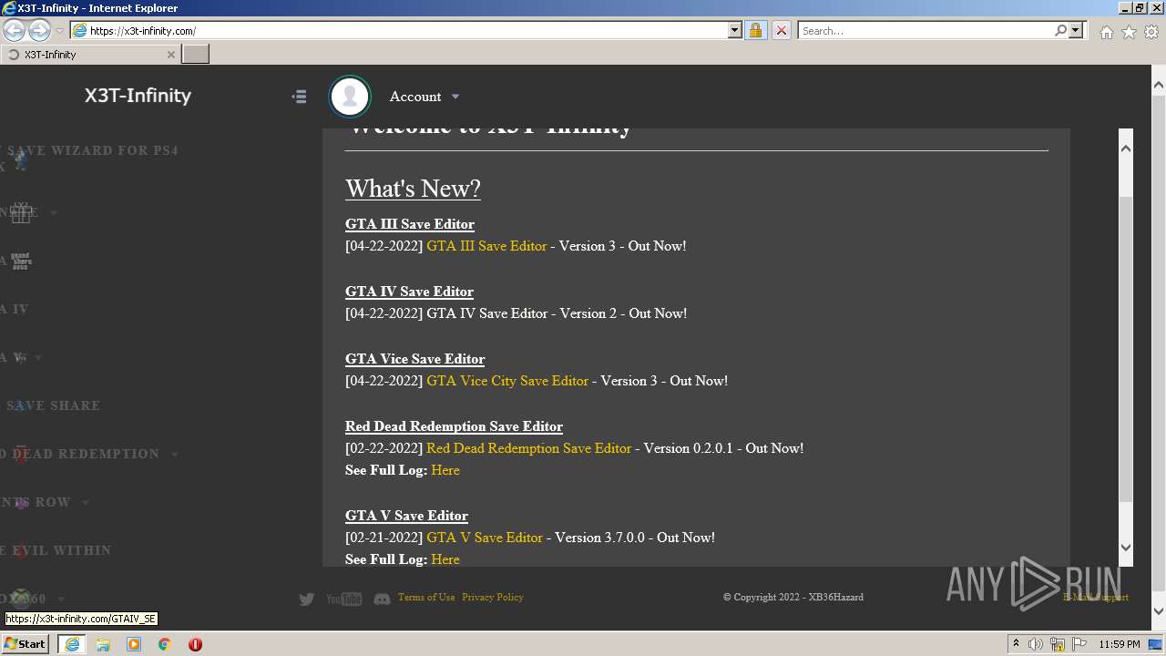
Task: Click the gift box sidebar icon
Action: coord(21,212)
